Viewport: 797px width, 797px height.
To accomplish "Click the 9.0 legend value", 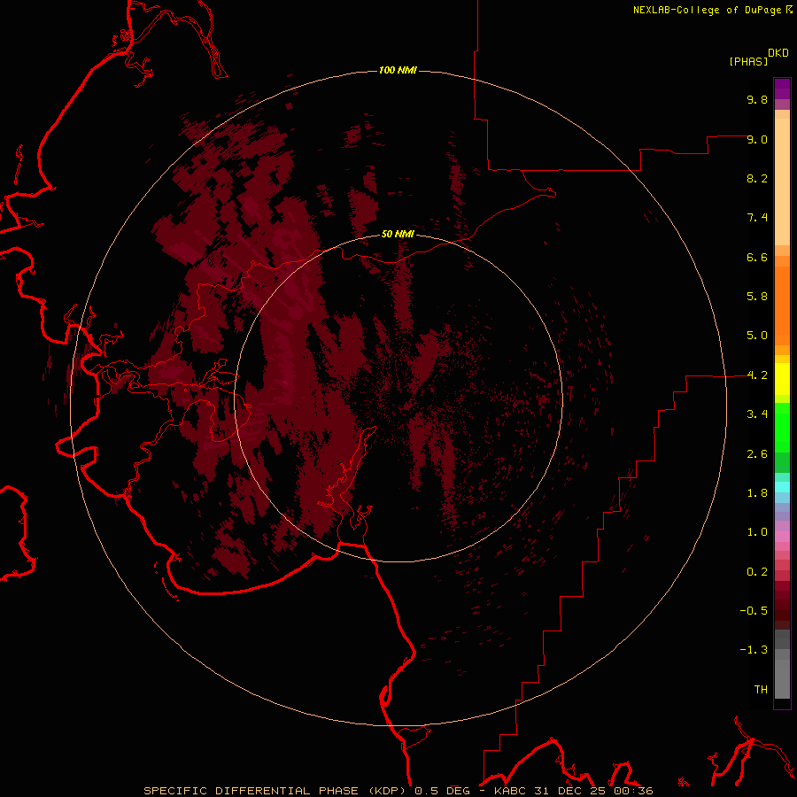I will point(757,139).
